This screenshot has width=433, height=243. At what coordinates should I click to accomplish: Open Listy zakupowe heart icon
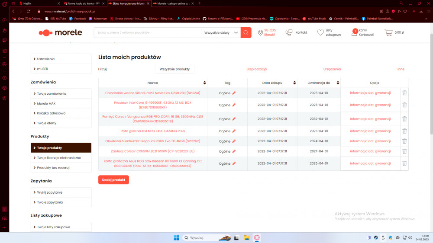tap(320, 32)
